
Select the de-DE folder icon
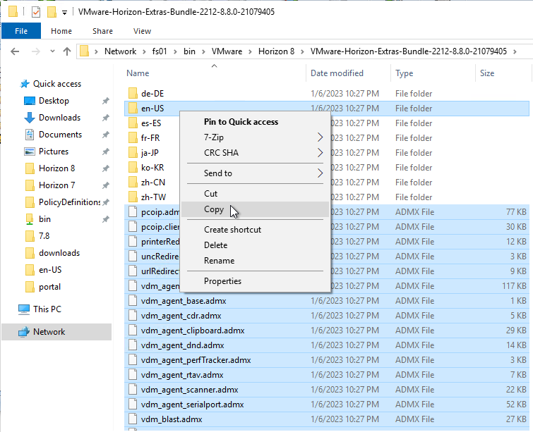[133, 93]
